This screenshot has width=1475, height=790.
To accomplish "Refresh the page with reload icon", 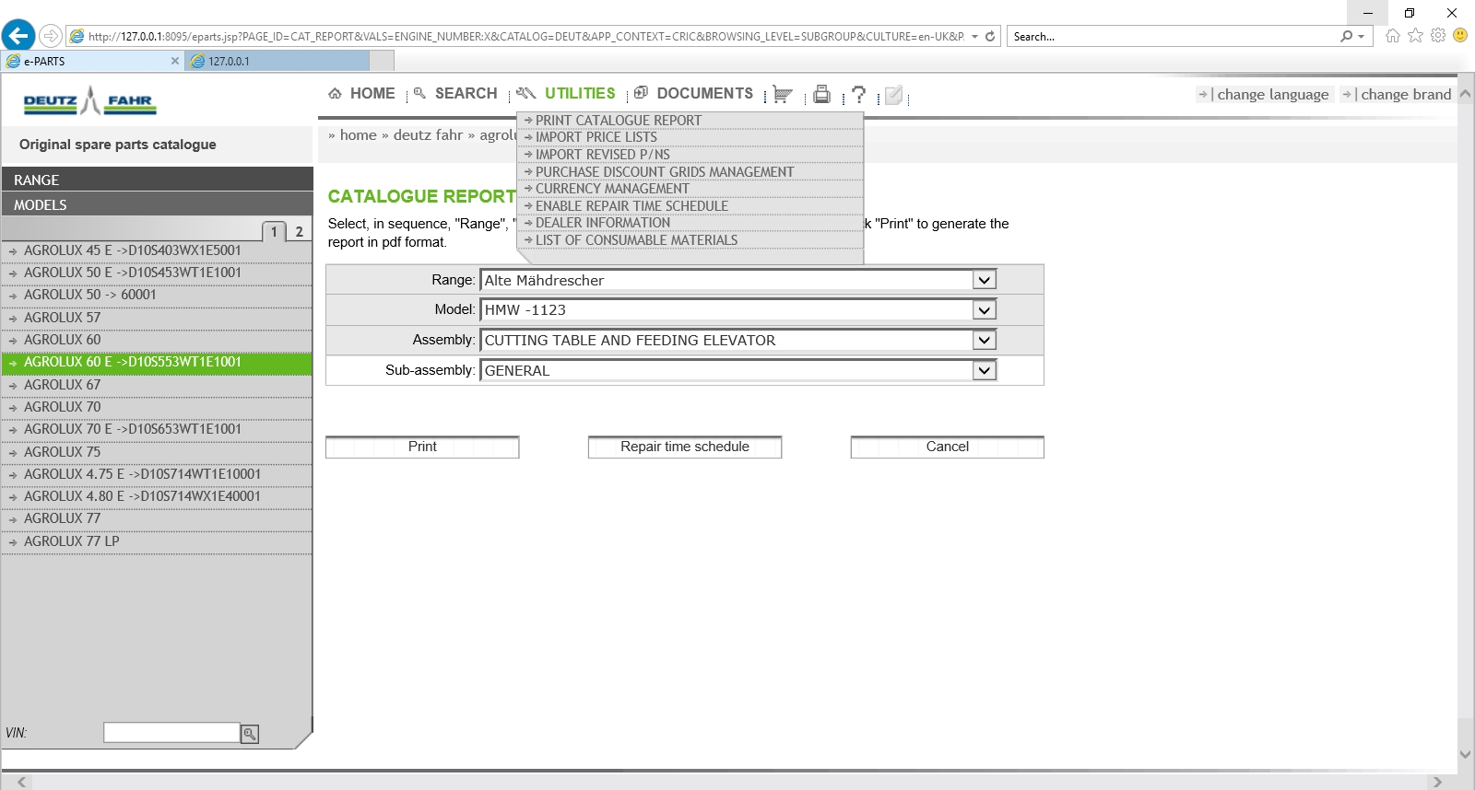I will 990,37.
